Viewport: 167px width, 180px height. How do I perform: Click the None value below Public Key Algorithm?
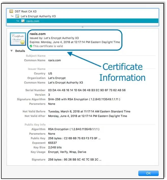point(52,134)
